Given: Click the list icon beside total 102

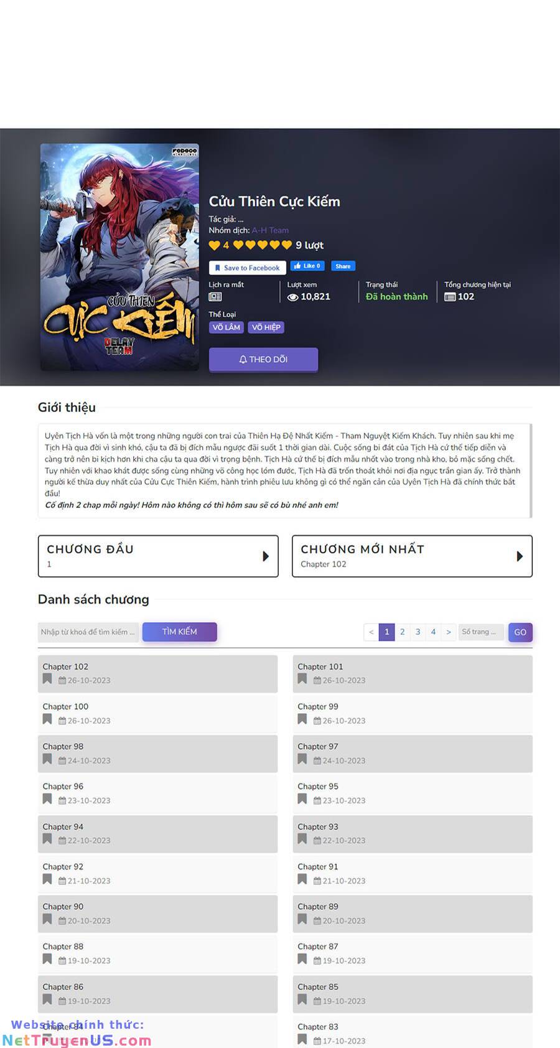Looking at the screenshot, I should 450,297.
